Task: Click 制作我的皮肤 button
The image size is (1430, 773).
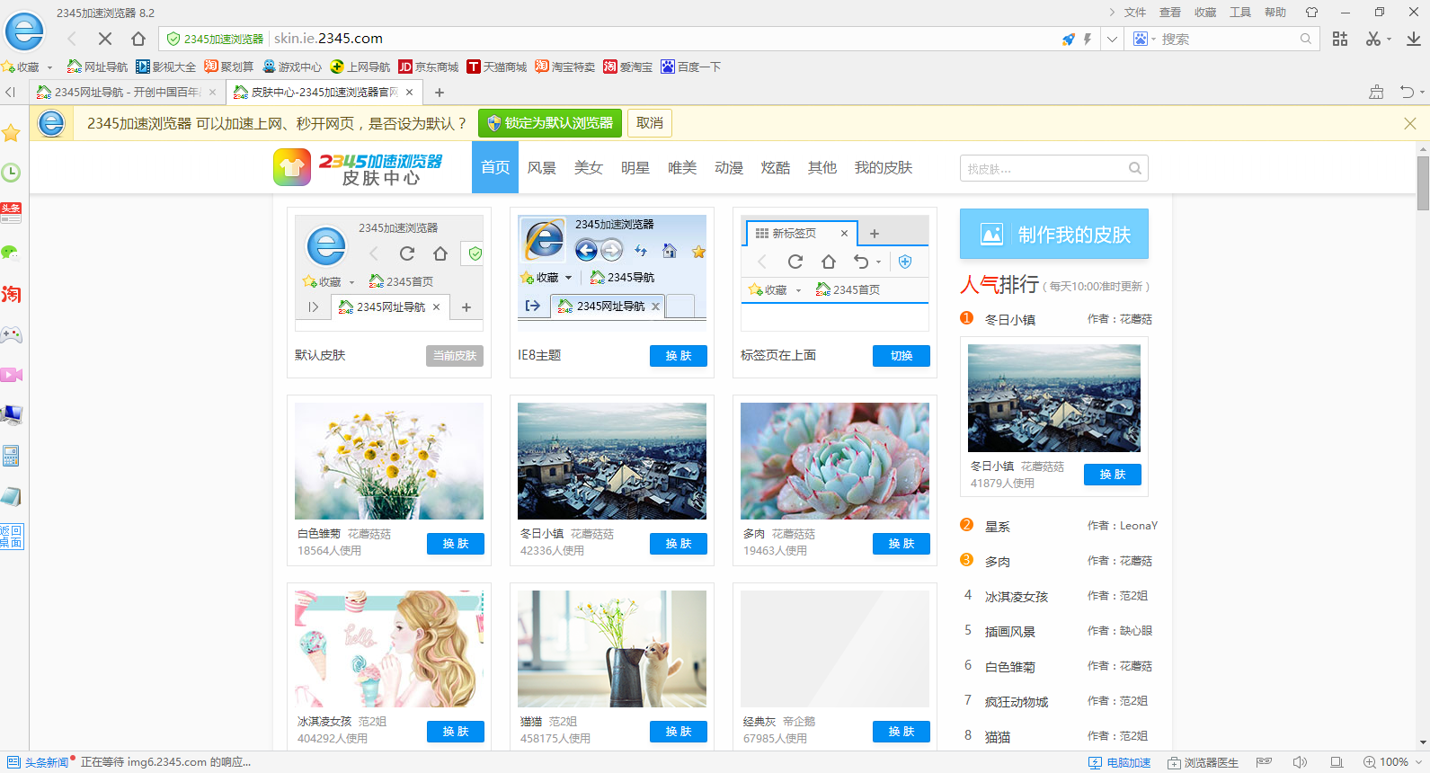Action: point(1054,234)
